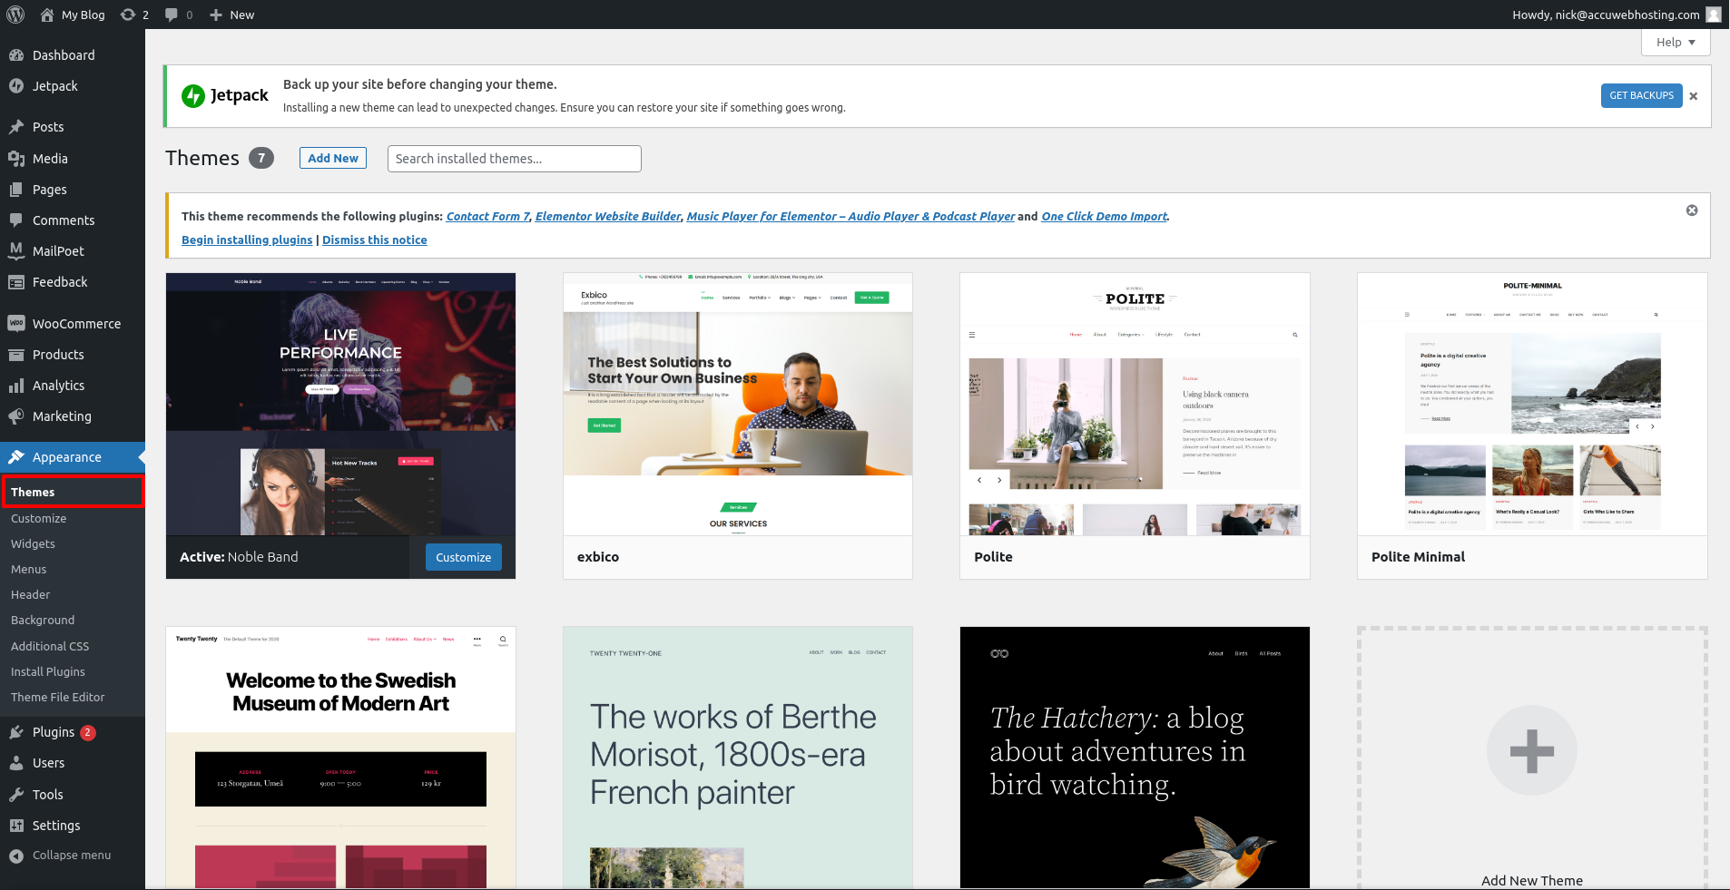Select the Polite theme thumbnail
Image resolution: width=1730 pixels, height=890 pixels.
(1135, 404)
